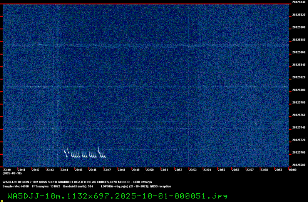
Task: Click the 23:46 time axis label
Action: [93, 170]
